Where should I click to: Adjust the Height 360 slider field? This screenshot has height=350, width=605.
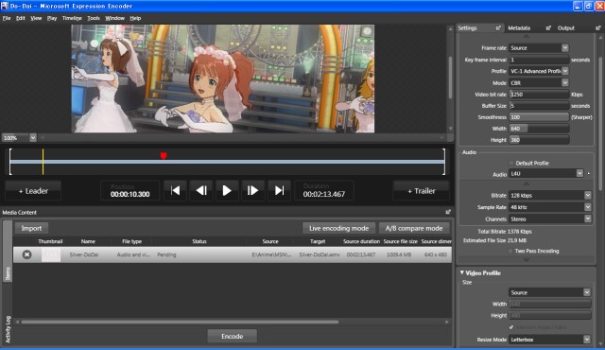[539, 140]
